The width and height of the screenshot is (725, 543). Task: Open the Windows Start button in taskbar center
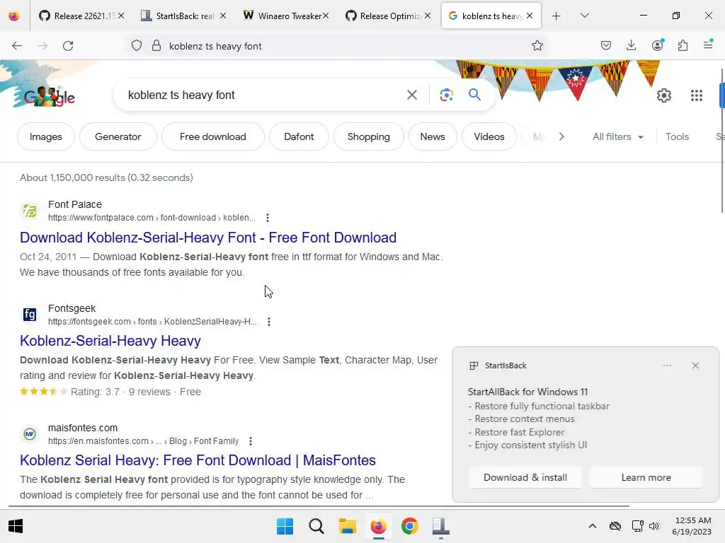click(x=285, y=526)
